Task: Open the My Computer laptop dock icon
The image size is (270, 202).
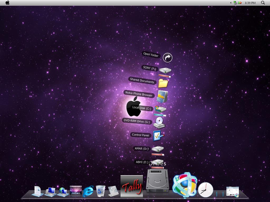Action: coord(50,192)
